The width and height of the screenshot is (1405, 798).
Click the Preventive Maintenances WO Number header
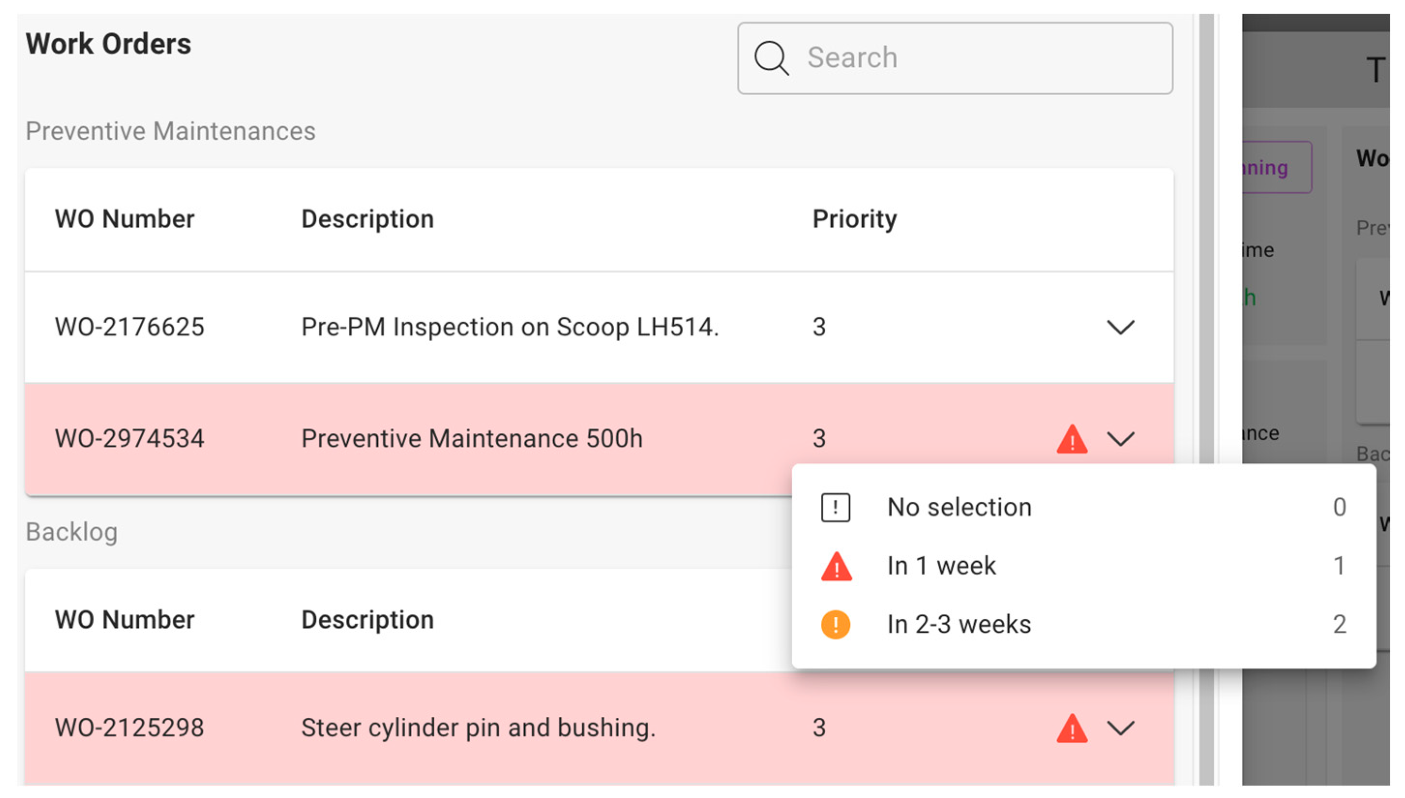(x=124, y=219)
